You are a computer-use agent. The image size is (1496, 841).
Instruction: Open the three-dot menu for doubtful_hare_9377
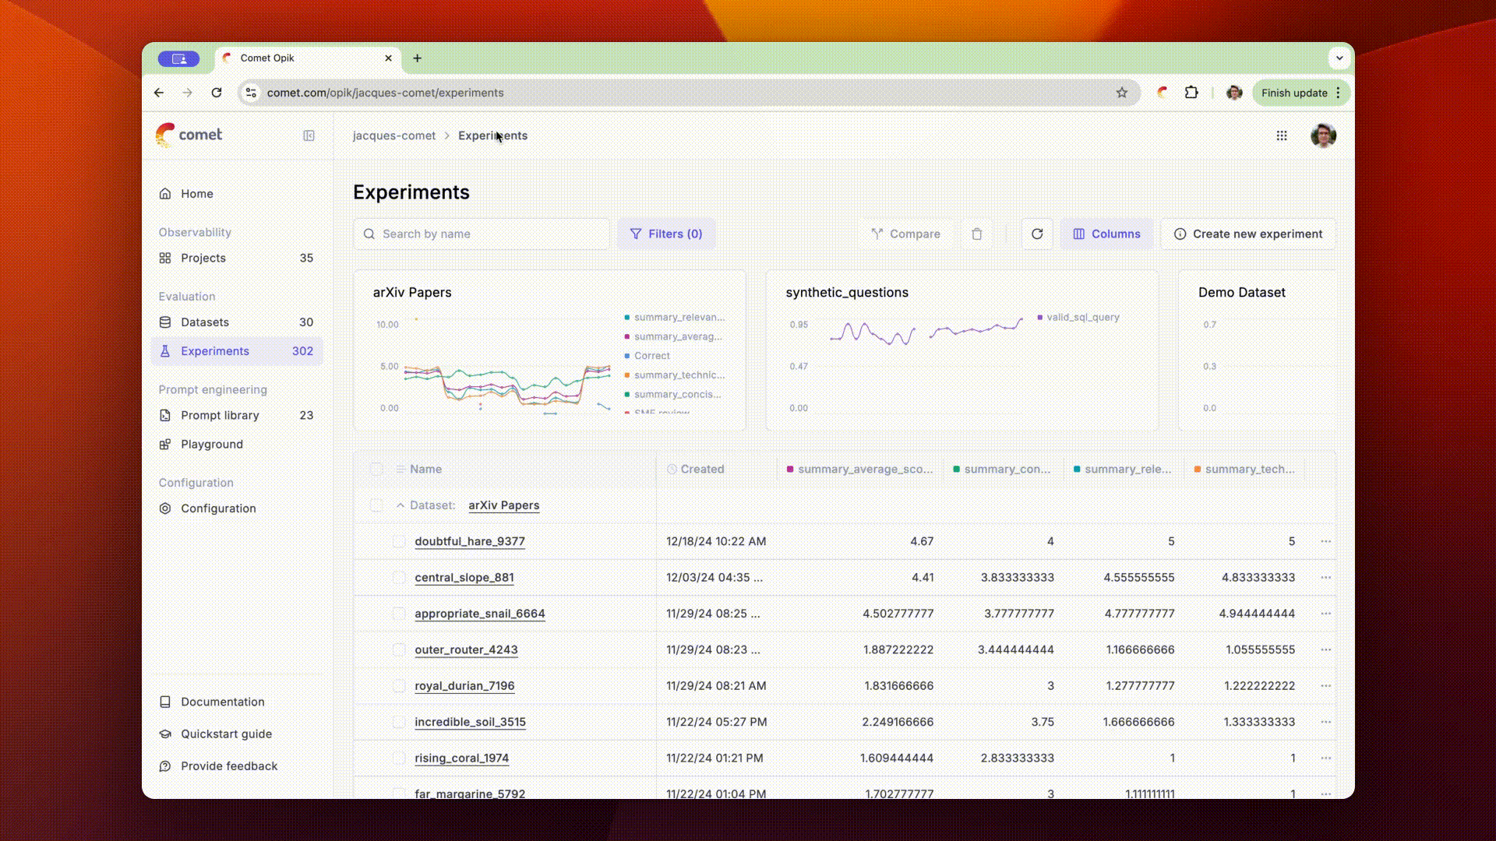tap(1326, 541)
